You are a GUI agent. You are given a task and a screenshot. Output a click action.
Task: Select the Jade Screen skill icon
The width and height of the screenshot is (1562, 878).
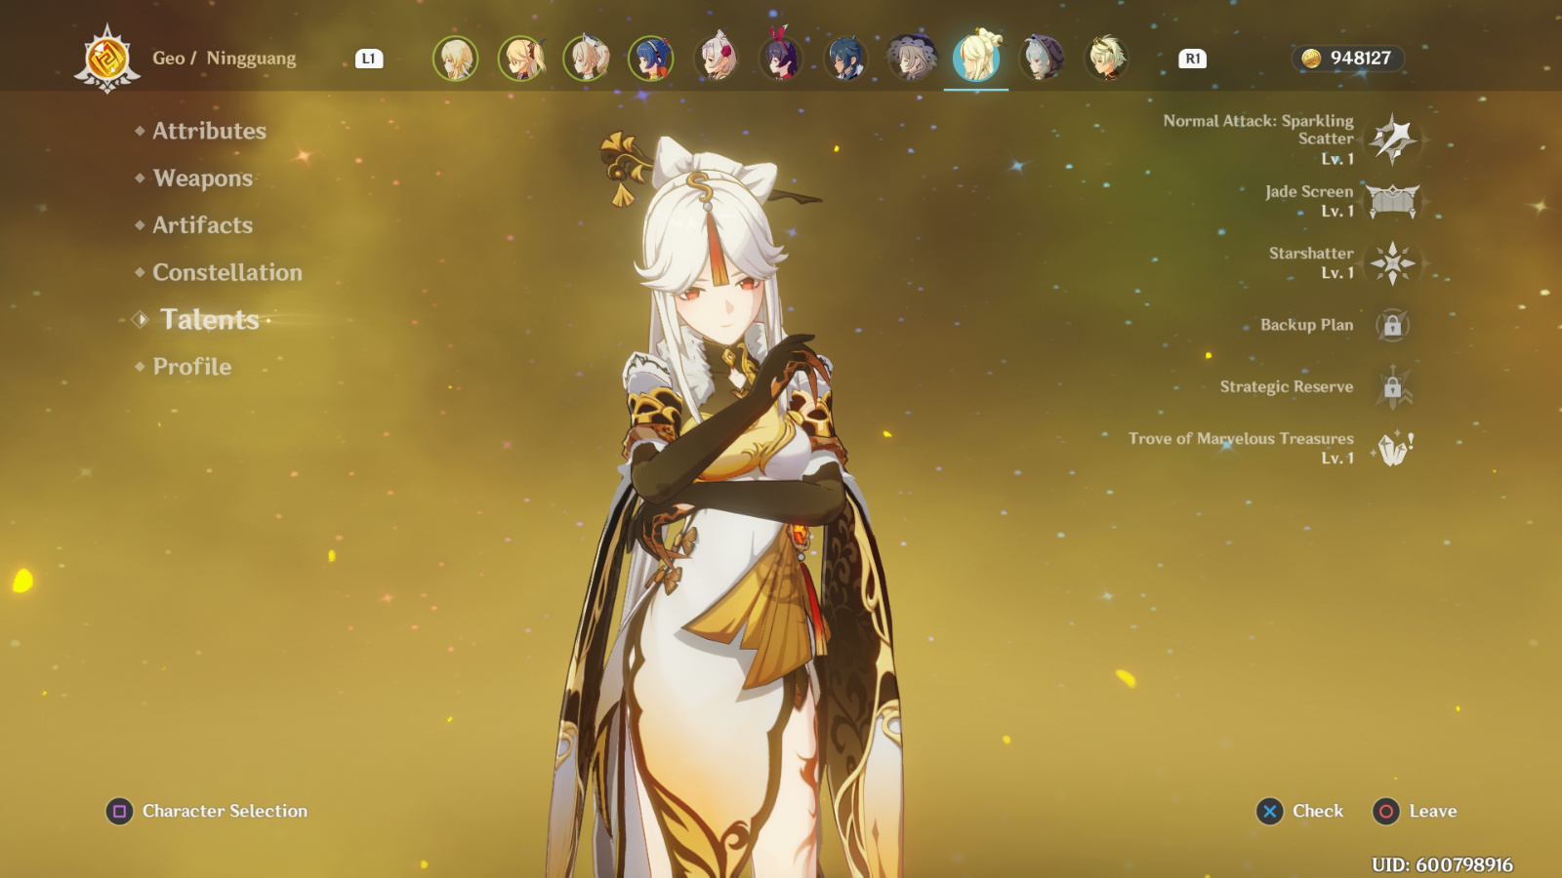click(x=1392, y=201)
